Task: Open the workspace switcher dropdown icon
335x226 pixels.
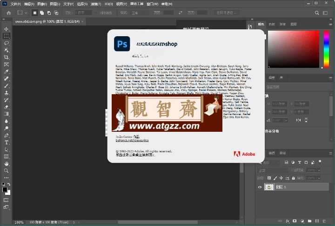Action: coord(325,13)
